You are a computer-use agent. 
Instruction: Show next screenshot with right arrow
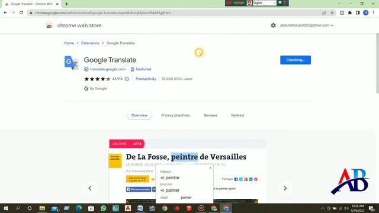(285, 188)
